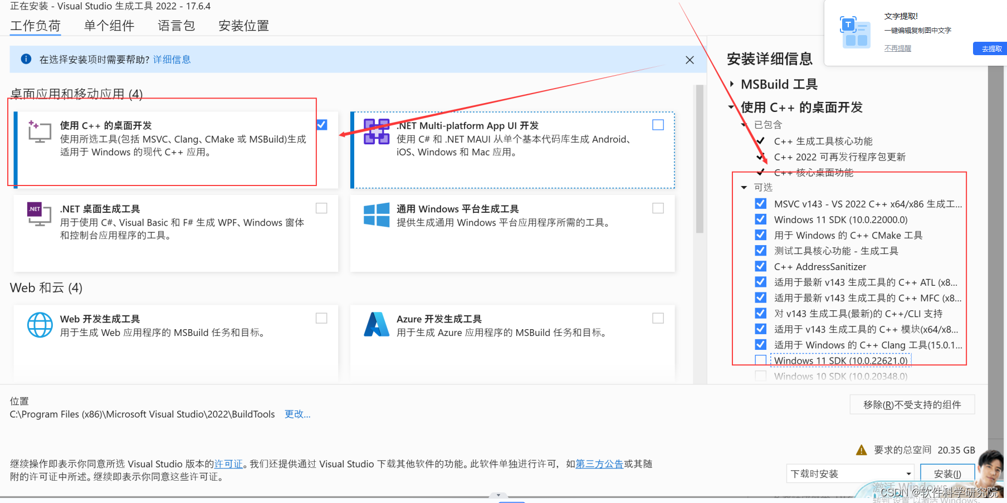Uncheck Windows 11 SDK (10.0.22000.0) option

tap(760, 219)
